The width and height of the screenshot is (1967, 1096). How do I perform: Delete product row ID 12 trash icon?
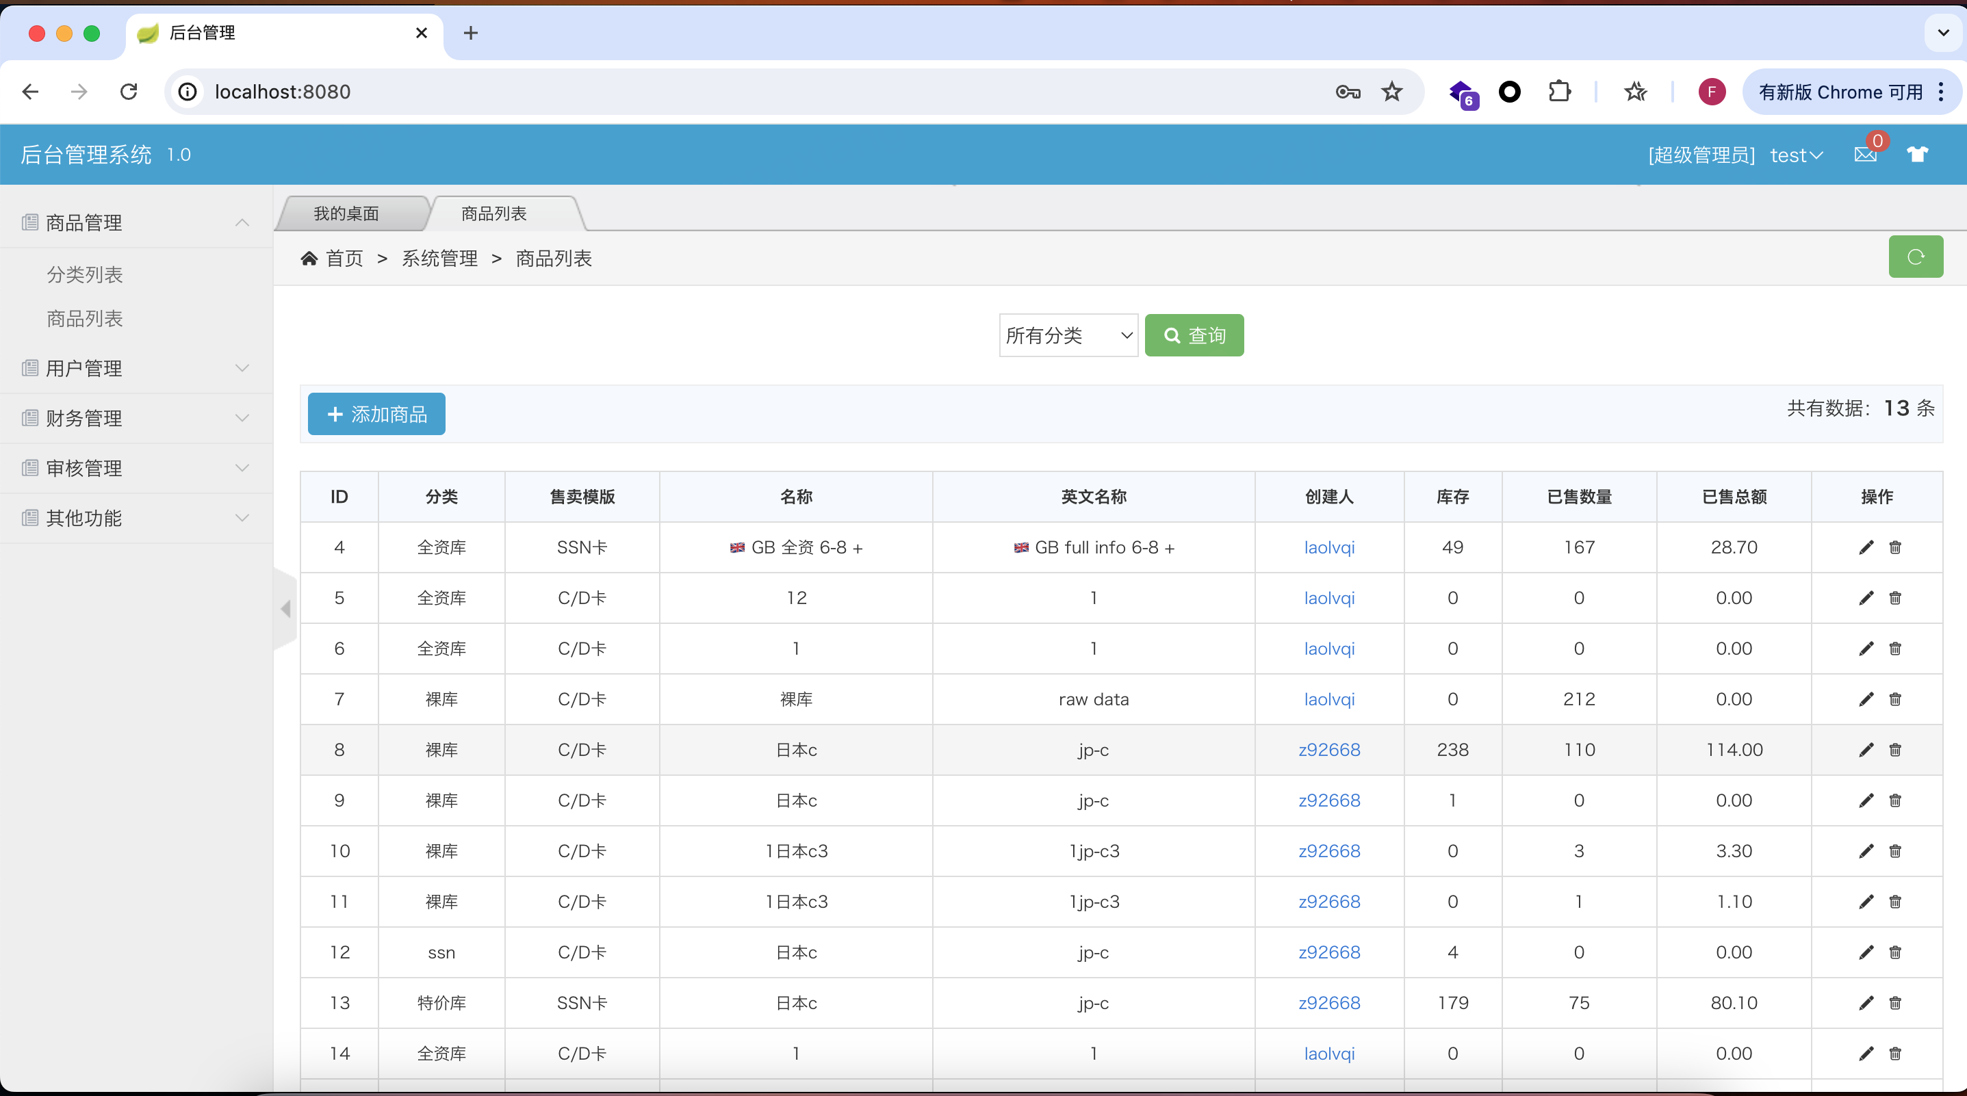pyautogui.click(x=1895, y=952)
